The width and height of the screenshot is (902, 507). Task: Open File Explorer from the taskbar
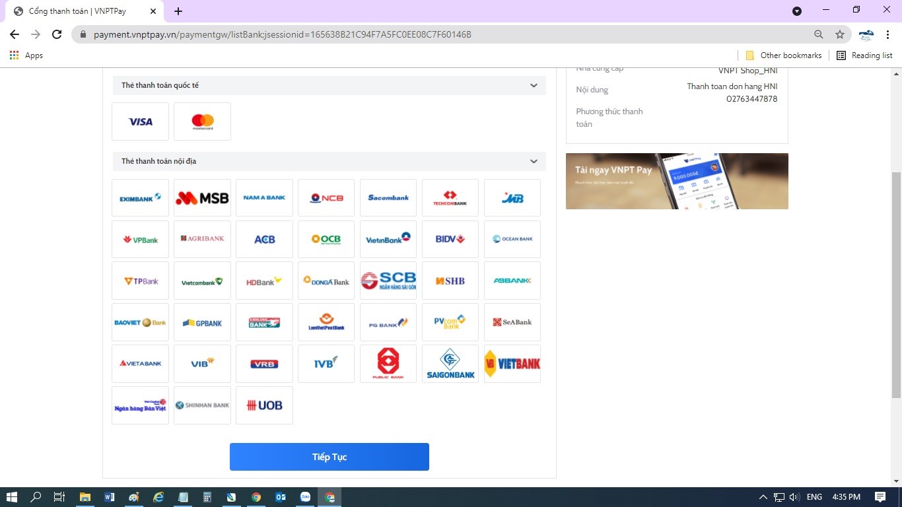(x=85, y=497)
